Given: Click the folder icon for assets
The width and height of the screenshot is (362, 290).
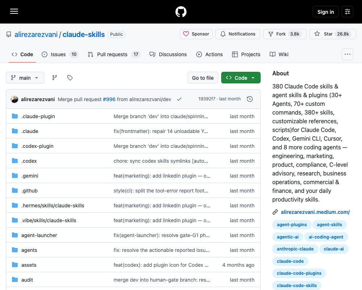Looking at the screenshot, I should (x=15, y=265).
